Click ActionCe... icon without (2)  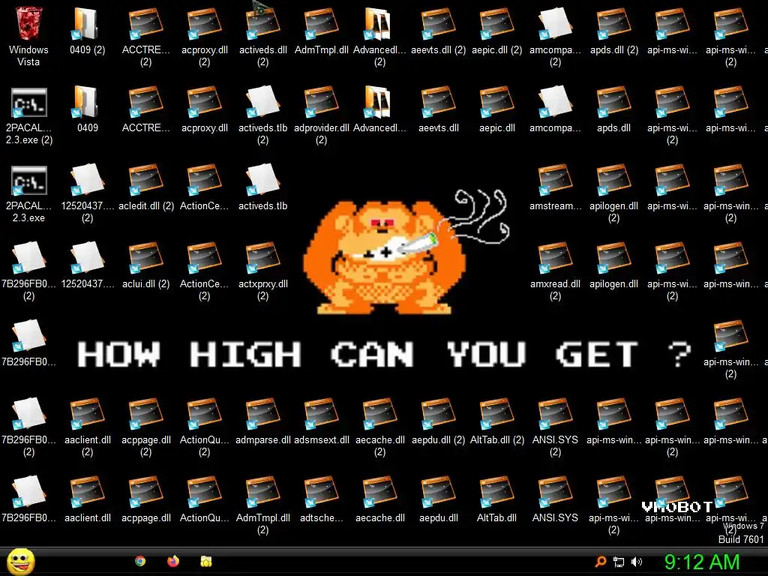tap(204, 180)
